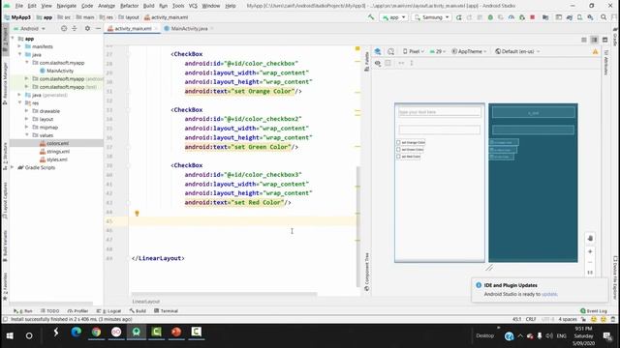This screenshot has height=348, width=620.
Task: Click the Run app icon in the toolbar
Action: click(458, 17)
